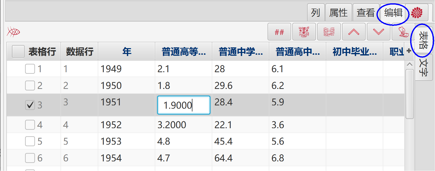Click the scrollbar up arrow
The width and height of the screenshot is (435, 171).
pos(409,64)
